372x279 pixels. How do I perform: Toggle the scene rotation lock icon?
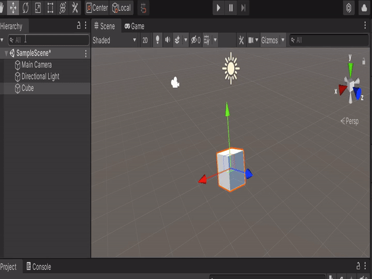[363, 61]
